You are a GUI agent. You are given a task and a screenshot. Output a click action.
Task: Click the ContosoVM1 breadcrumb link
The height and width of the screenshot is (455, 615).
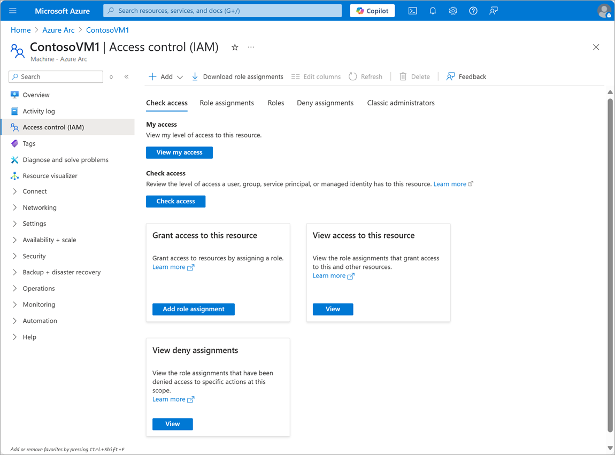coord(107,30)
